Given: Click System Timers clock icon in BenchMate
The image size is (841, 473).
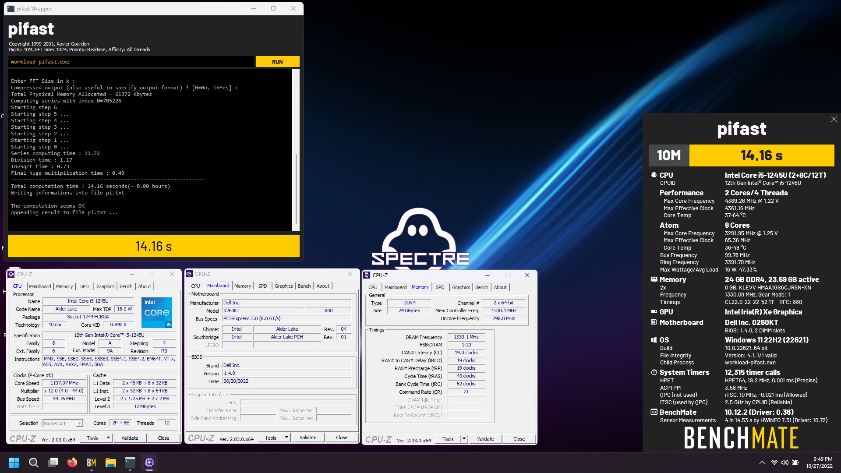Looking at the screenshot, I should pyautogui.click(x=654, y=372).
